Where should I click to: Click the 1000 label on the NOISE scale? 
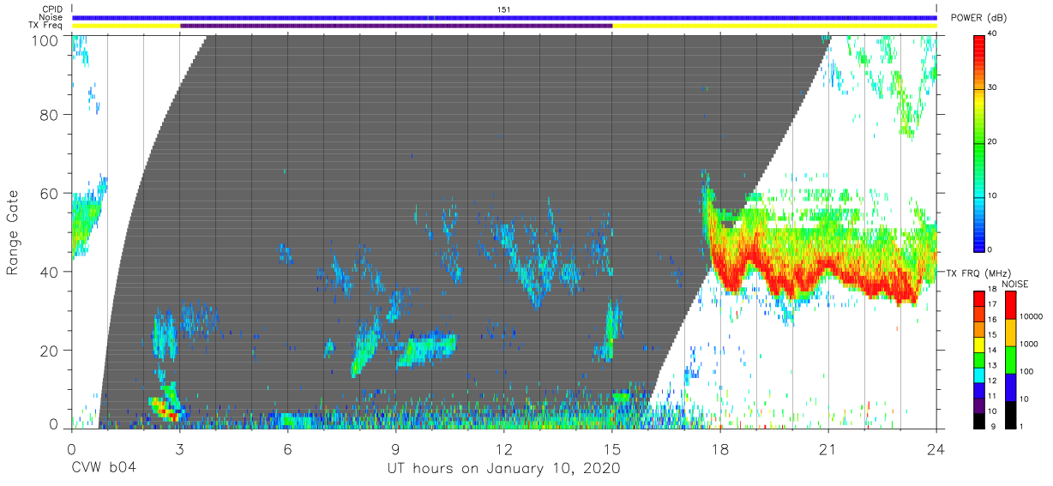click(1027, 344)
